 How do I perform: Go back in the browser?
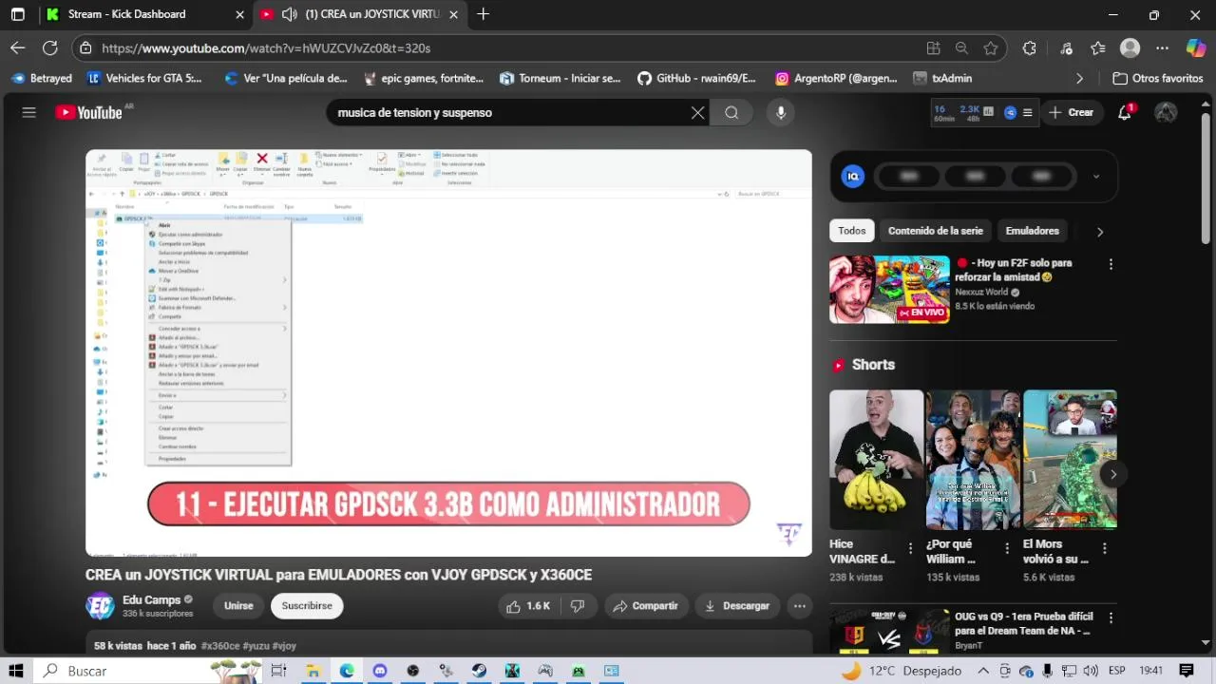[x=18, y=47]
